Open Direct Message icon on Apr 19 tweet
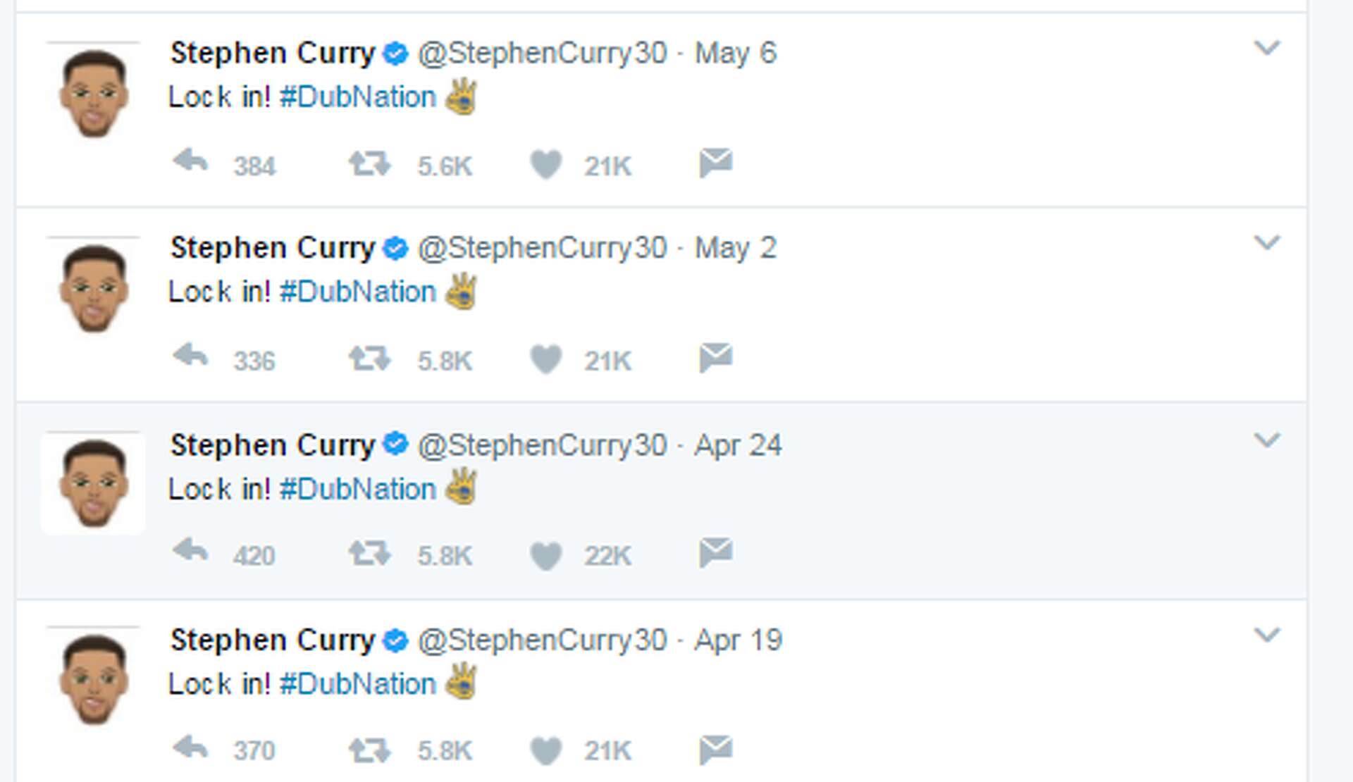The height and width of the screenshot is (782, 1353). 717,749
